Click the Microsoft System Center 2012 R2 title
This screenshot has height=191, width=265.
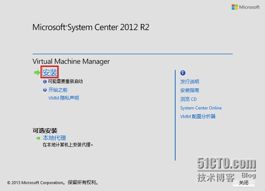tap(91, 27)
